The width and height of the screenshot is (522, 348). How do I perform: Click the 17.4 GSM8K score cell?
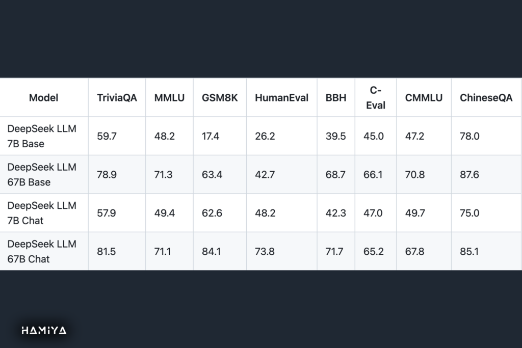tap(211, 136)
